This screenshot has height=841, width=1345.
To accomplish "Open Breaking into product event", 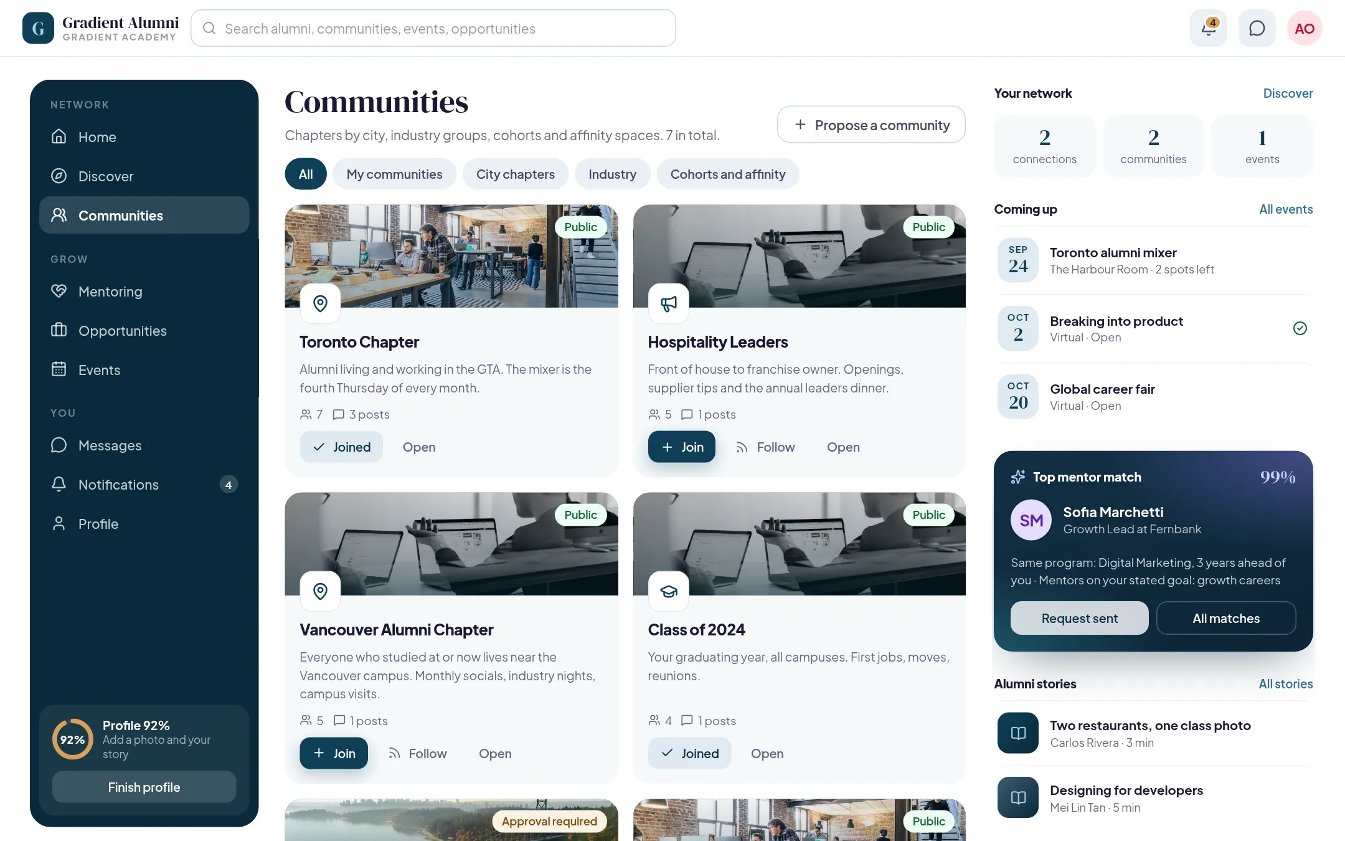I will coord(1154,328).
